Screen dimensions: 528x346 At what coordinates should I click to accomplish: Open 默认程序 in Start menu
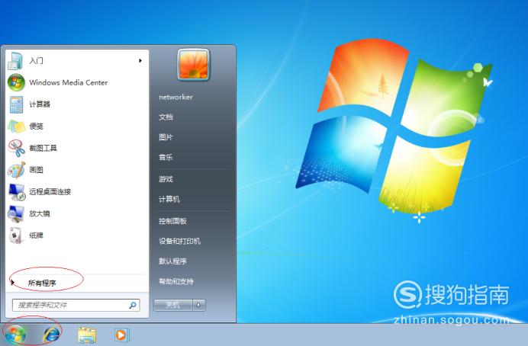tap(172, 261)
